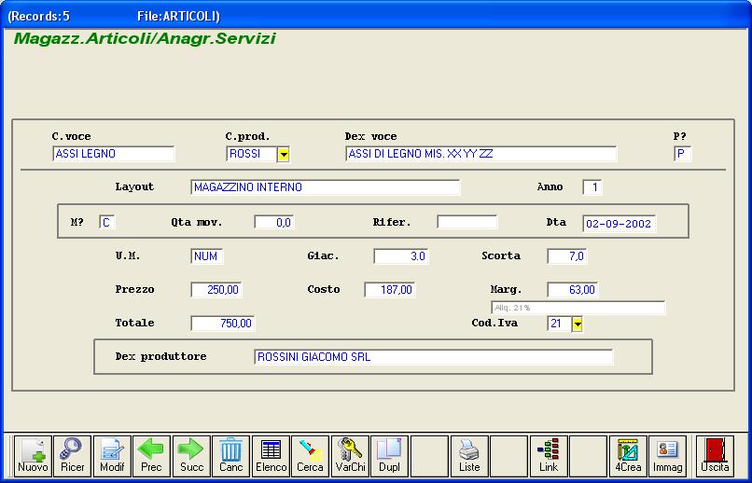Image resolution: width=752 pixels, height=483 pixels.
Task: Click the Costo field 187,00
Action: [x=390, y=290]
